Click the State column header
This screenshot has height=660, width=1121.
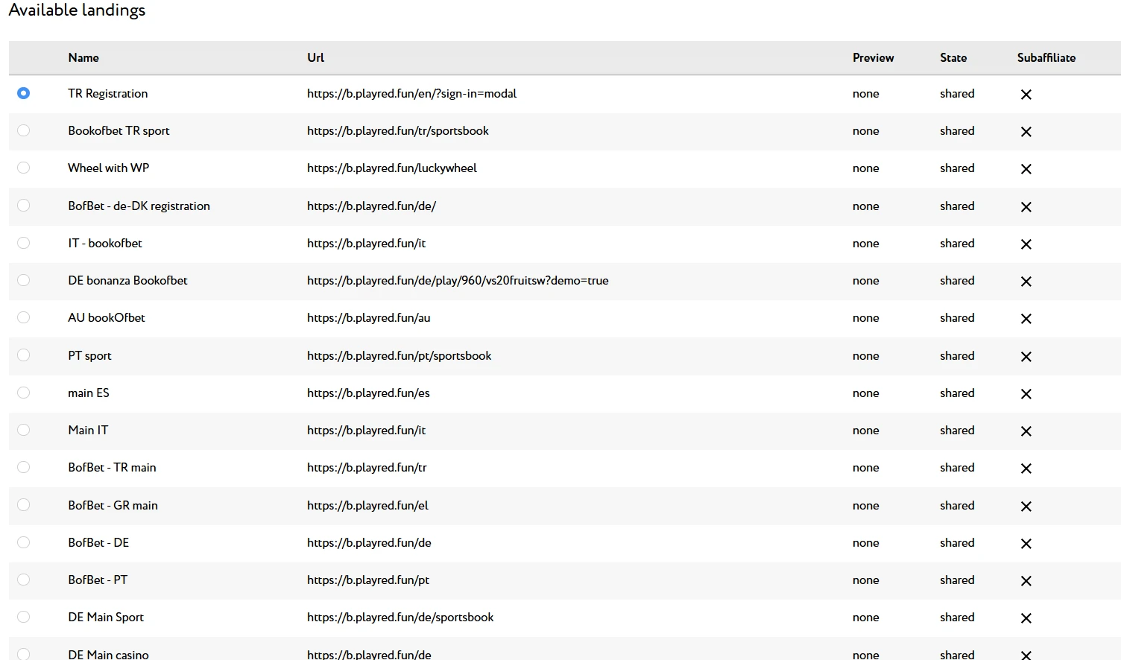953,57
